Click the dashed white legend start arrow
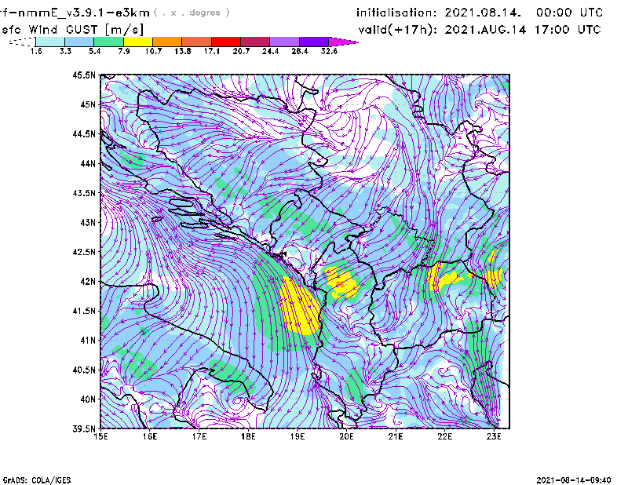 (22, 42)
